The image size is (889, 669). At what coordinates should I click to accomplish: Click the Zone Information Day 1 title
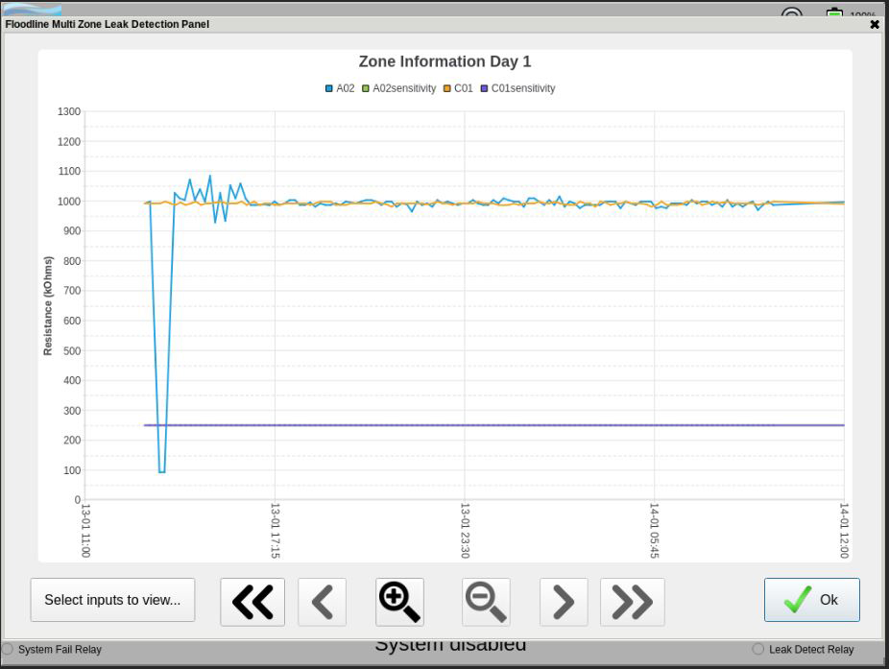click(x=444, y=61)
